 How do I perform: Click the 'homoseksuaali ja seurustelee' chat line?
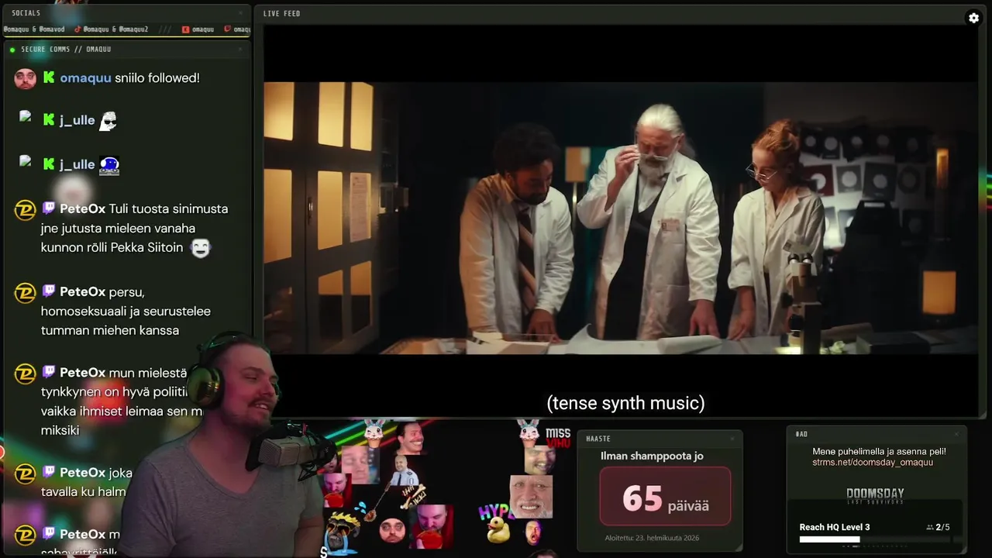[x=126, y=312]
